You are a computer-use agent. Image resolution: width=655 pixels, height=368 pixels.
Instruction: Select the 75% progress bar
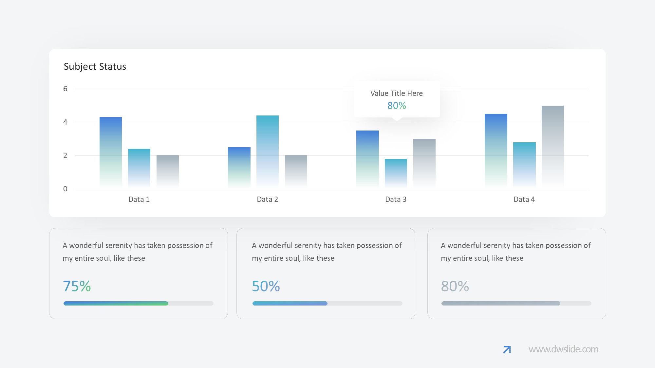coord(116,304)
